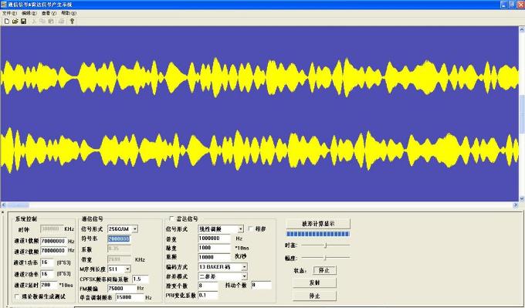Screen dimensions: 525x308
Task: Click the 单音调制频率 field showing 15000
Action: point(130,297)
